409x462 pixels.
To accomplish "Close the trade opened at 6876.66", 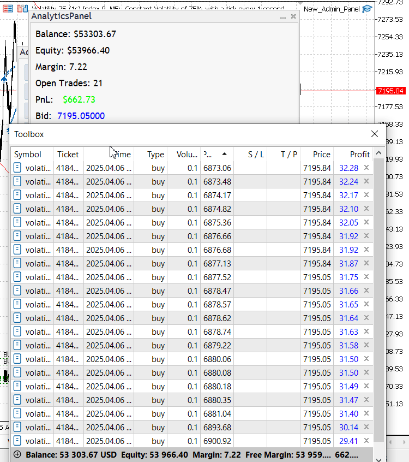I will (366, 236).
